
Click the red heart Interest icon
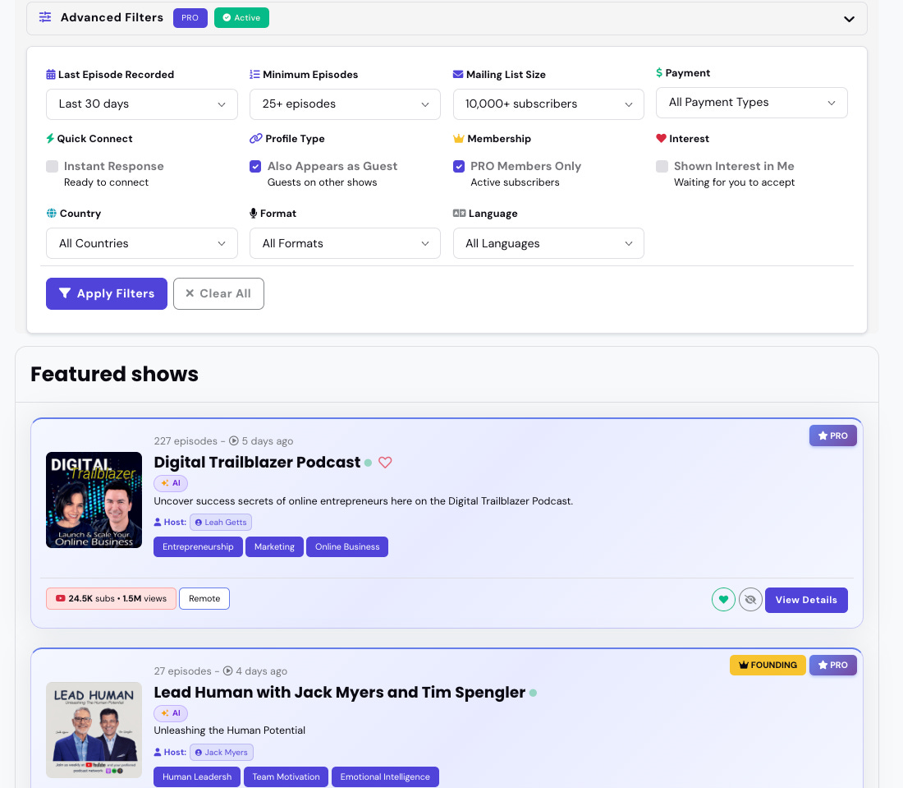point(661,138)
